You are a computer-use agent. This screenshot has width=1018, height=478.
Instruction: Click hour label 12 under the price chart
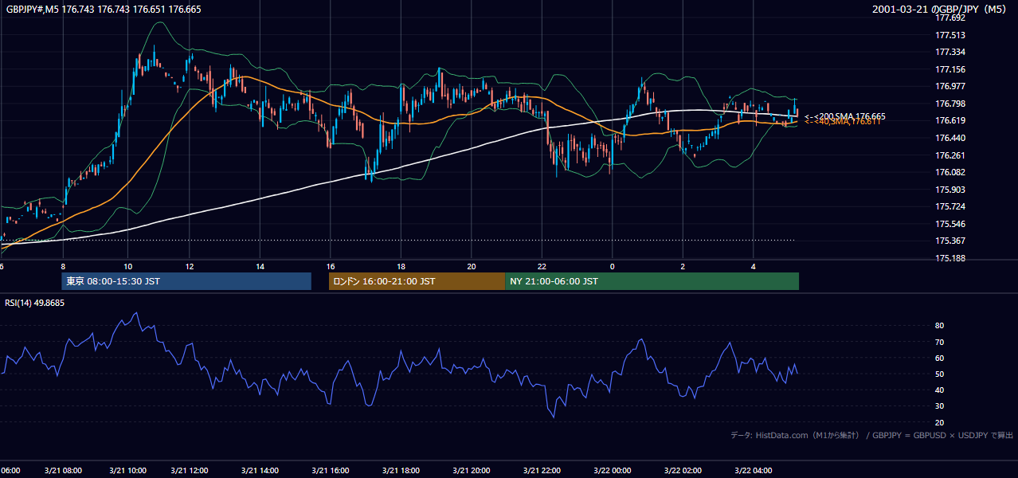190,267
